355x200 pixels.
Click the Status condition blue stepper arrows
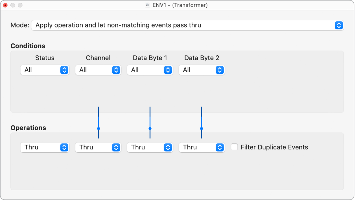click(64, 70)
